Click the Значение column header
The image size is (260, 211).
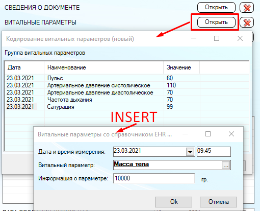point(181,67)
